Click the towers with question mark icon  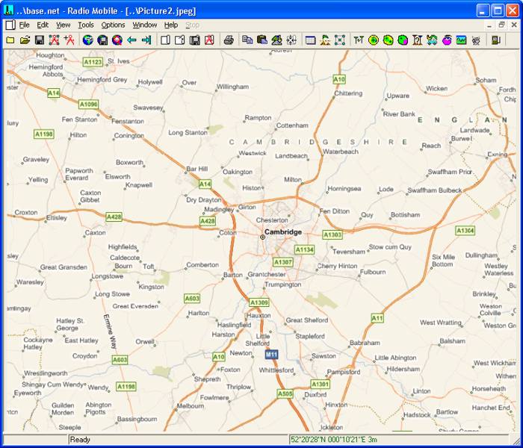417,40
